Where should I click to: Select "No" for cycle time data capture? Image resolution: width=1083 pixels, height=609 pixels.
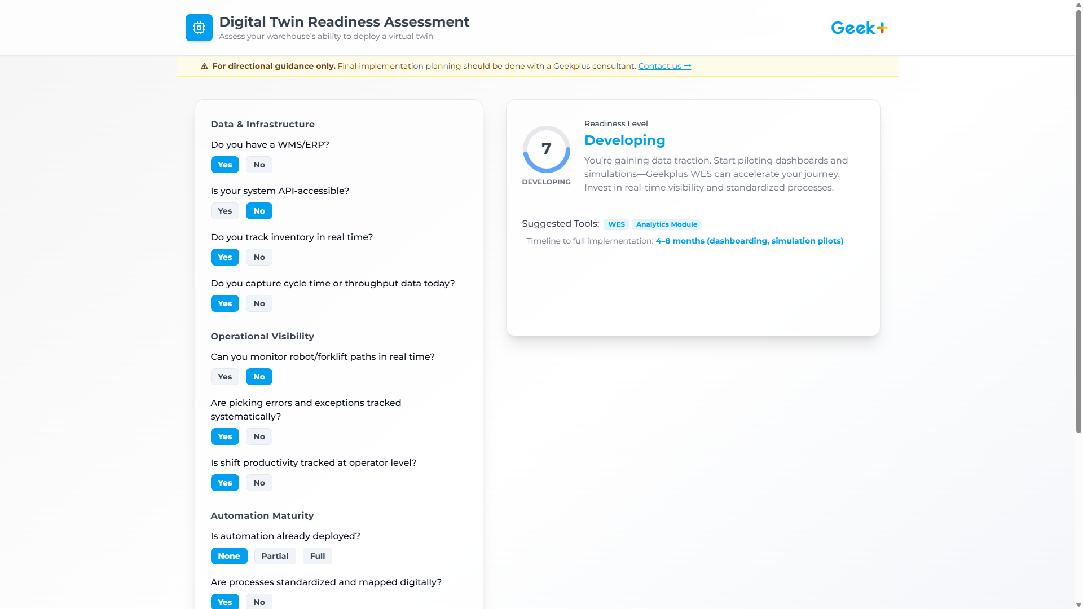point(258,303)
